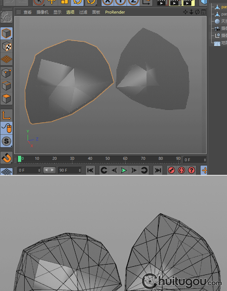Switch to Texture mode icon
227x291 pixels.
[x=6, y=46]
